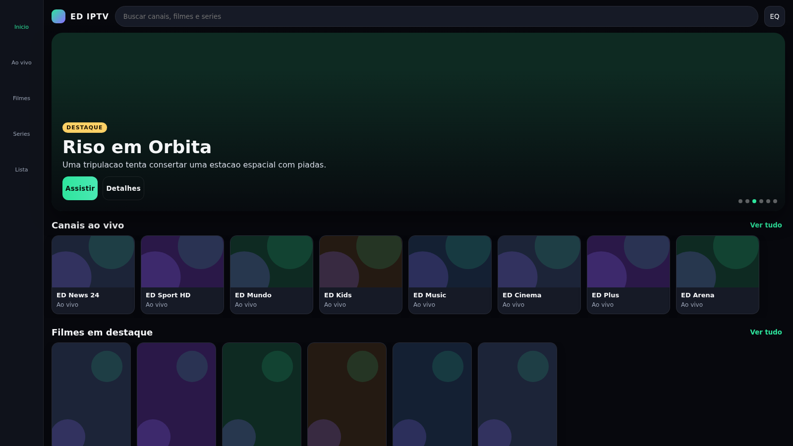
Task: Go to Inicio in the sidebar
Action: pos(21,27)
